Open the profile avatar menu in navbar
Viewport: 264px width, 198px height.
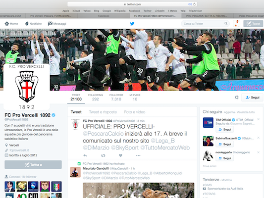[x=236, y=23]
